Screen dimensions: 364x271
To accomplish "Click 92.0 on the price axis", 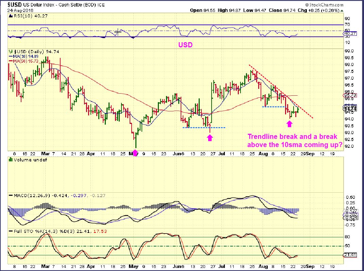I will coord(349,146).
